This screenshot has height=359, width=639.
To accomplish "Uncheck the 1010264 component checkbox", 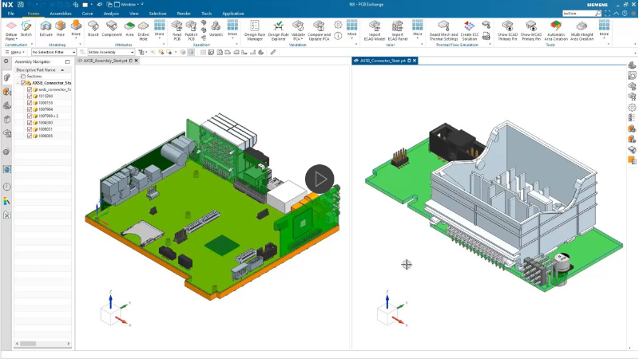I will pos(30,97).
